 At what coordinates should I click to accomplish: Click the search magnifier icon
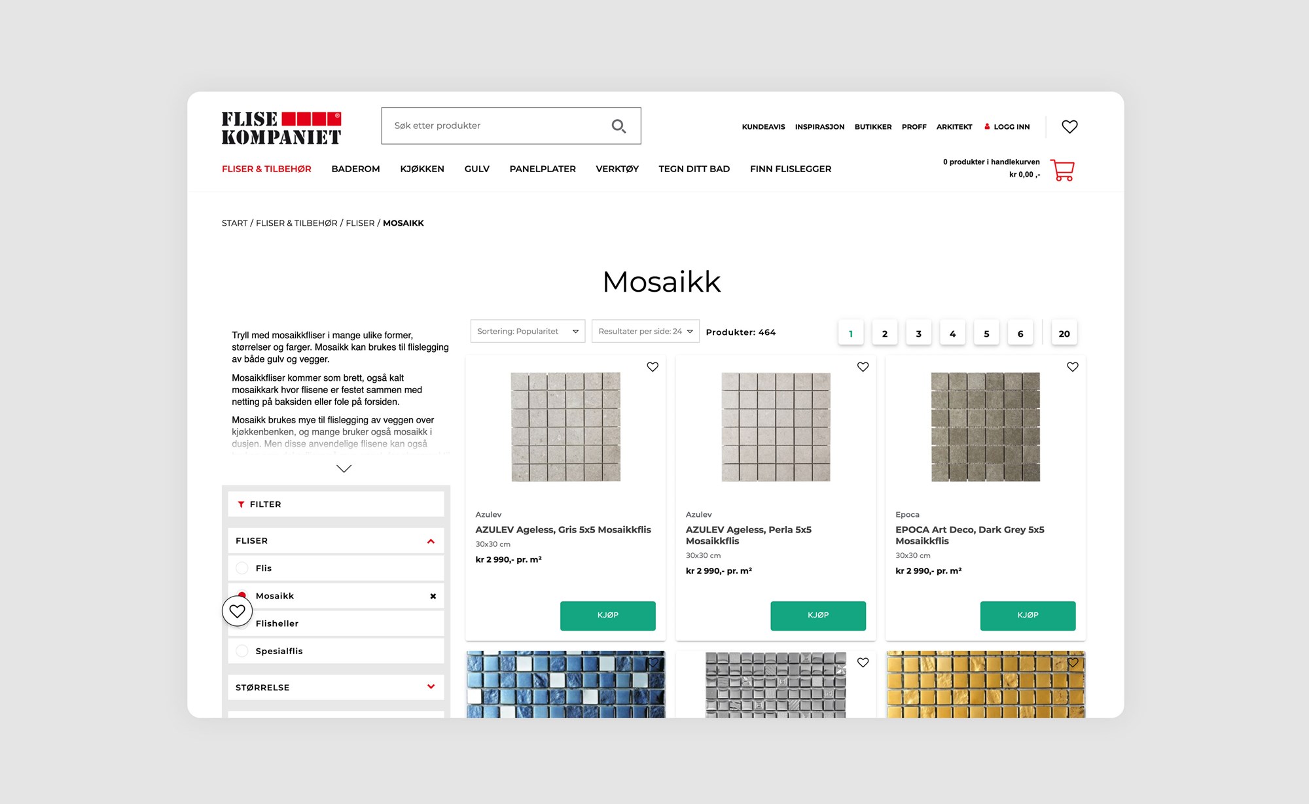point(619,126)
